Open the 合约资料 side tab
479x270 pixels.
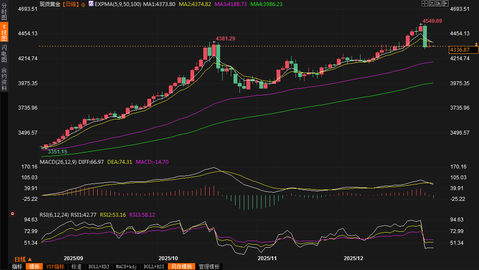click(x=4, y=79)
